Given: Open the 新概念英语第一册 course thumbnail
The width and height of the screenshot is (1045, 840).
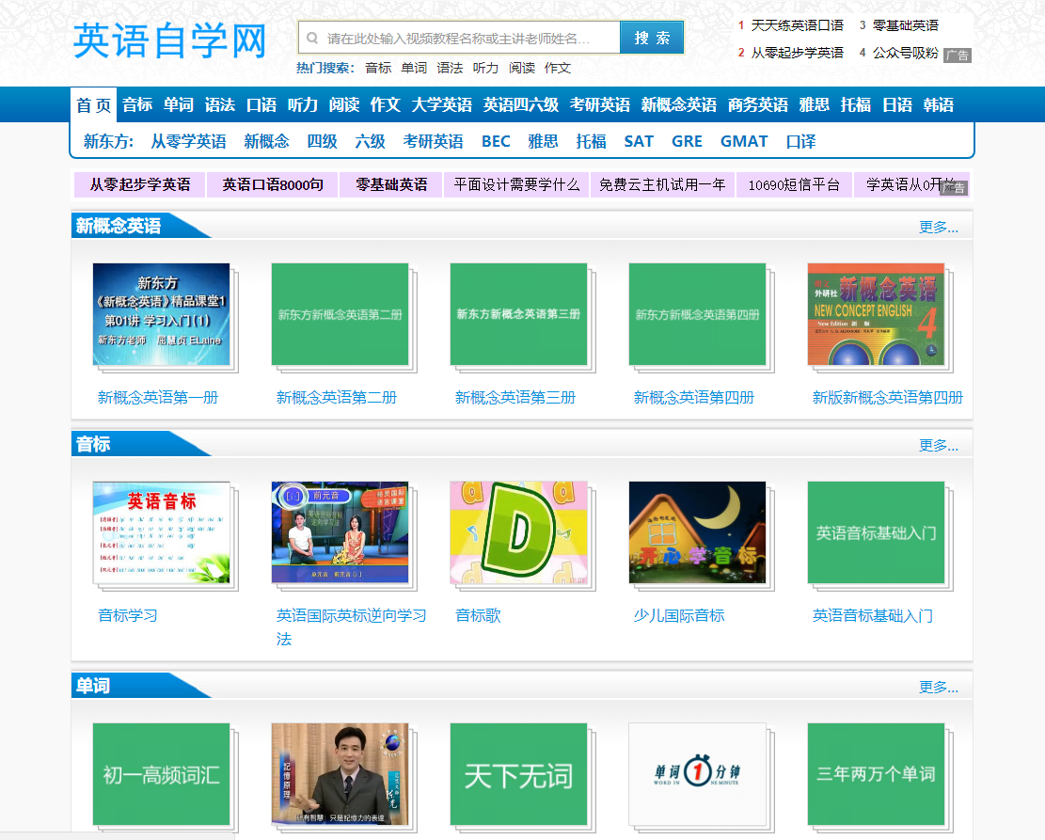Looking at the screenshot, I should point(162,314).
